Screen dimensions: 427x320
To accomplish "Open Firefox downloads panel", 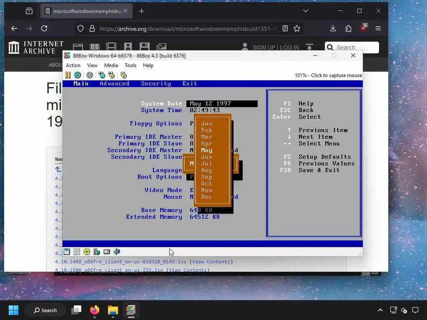I will point(333,28).
